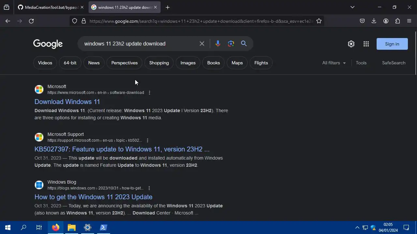Click the URL address bar

click(201, 21)
